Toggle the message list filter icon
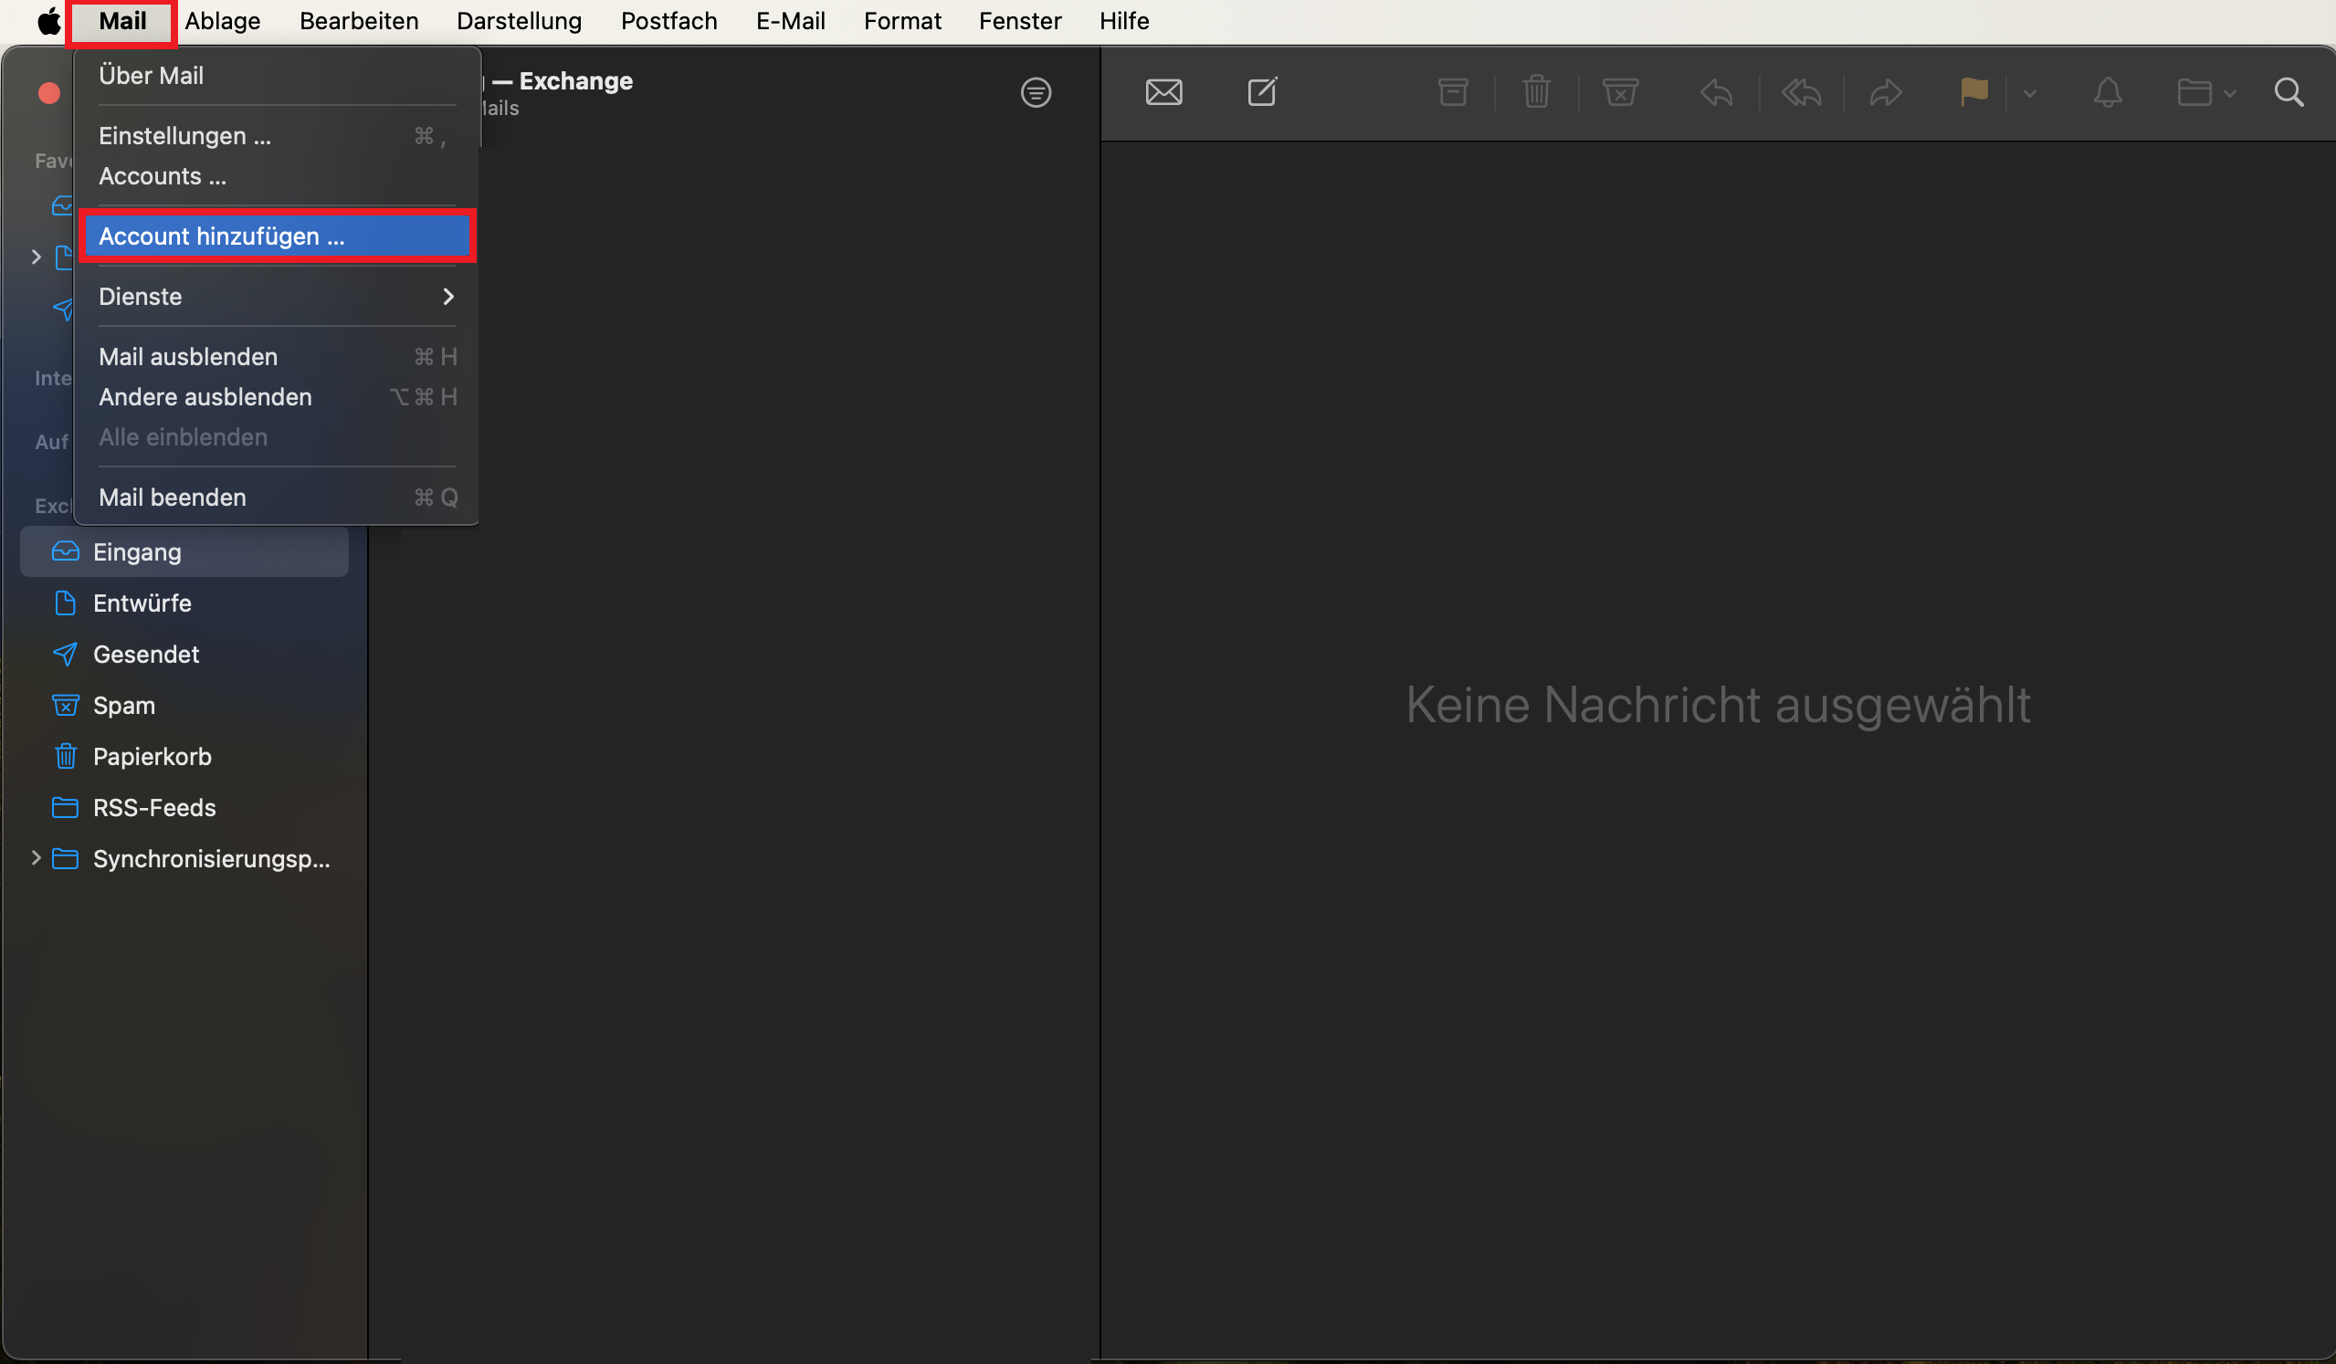Screen dimensions: 2336x1364 tap(1036, 92)
